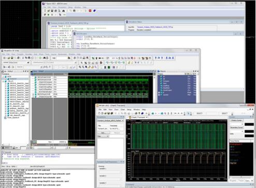Click first magnifier zoom icon in ModelSim wave toolbar
This screenshot has height=188, width=256.
coord(80,67)
